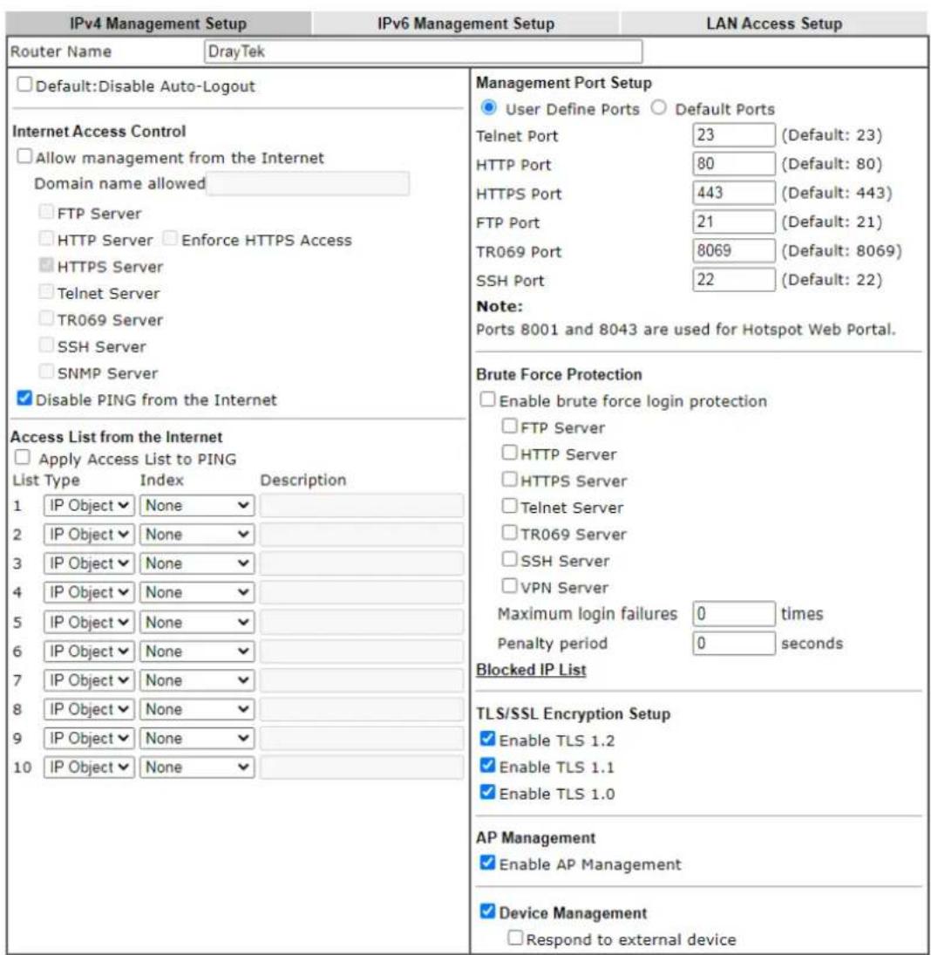931x955 pixels.
Task: Check Telnet Server under Brute Force Protection
Action: pos(509,506)
